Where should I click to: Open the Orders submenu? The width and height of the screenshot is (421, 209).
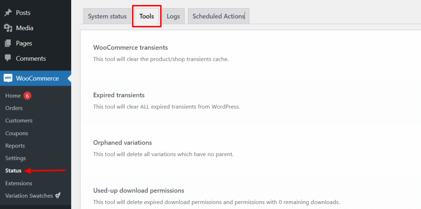[x=14, y=108]
